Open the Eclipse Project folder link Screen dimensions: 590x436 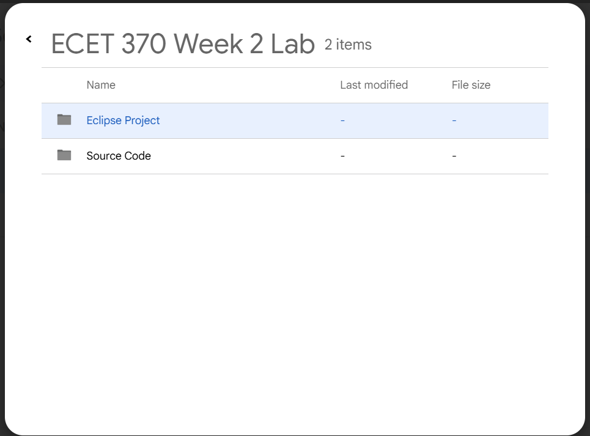point(123,120)
